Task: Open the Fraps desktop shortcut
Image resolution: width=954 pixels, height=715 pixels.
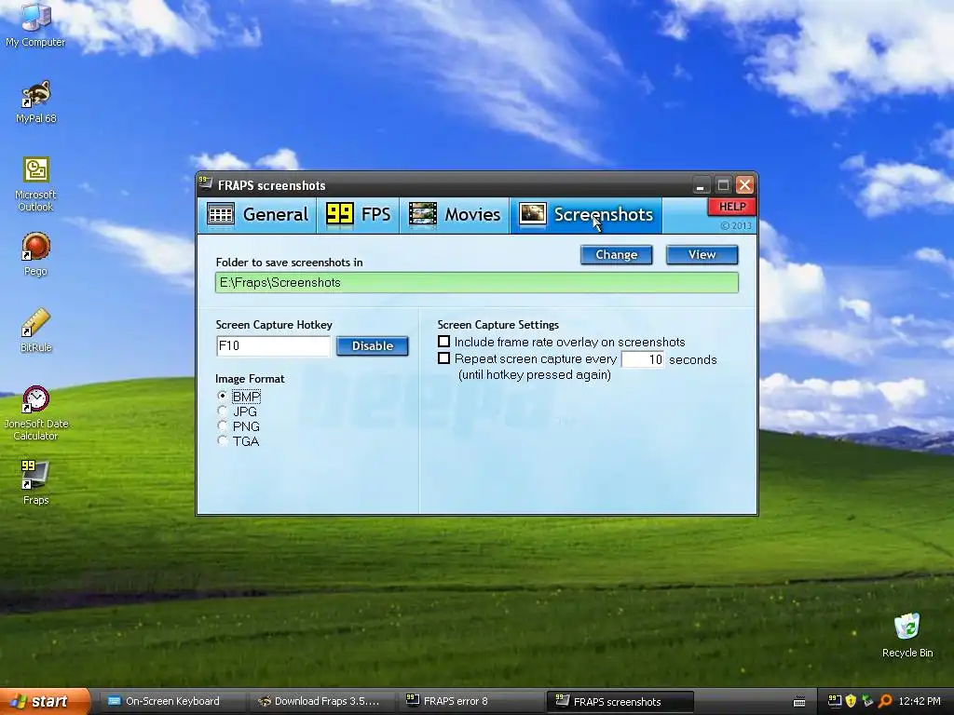Action: coord(36,483)
